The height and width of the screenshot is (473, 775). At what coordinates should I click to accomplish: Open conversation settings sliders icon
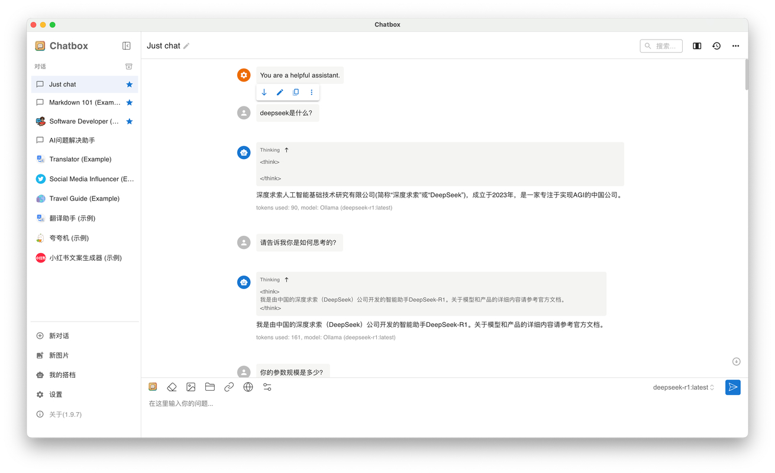267,387
